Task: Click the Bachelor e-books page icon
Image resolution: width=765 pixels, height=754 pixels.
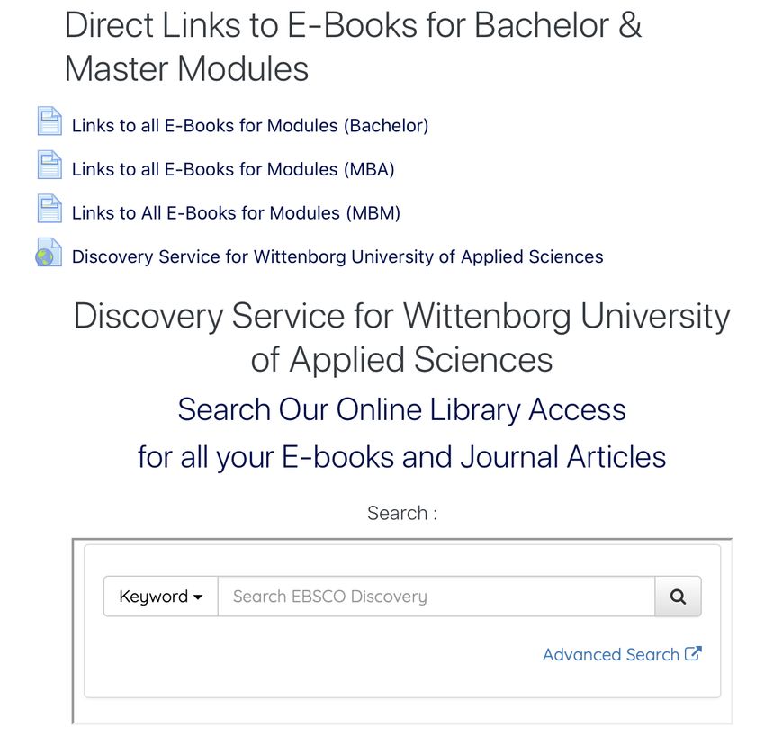Action: (49, 121)
